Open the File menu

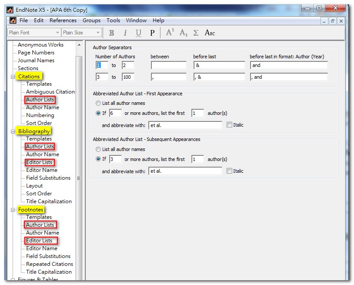tap(23, 20)
